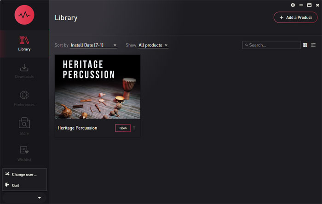322x204 pixels.
Task: Switch to list view layout
Action: [313, 45]
